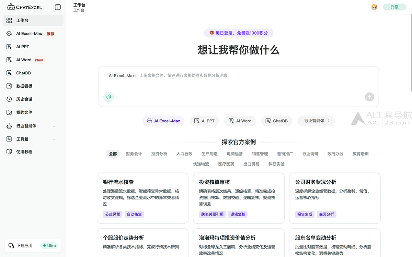This screenshot has height=257, width=412.
Task: Switch to the 投资分析 category tab
Action: 159,154
